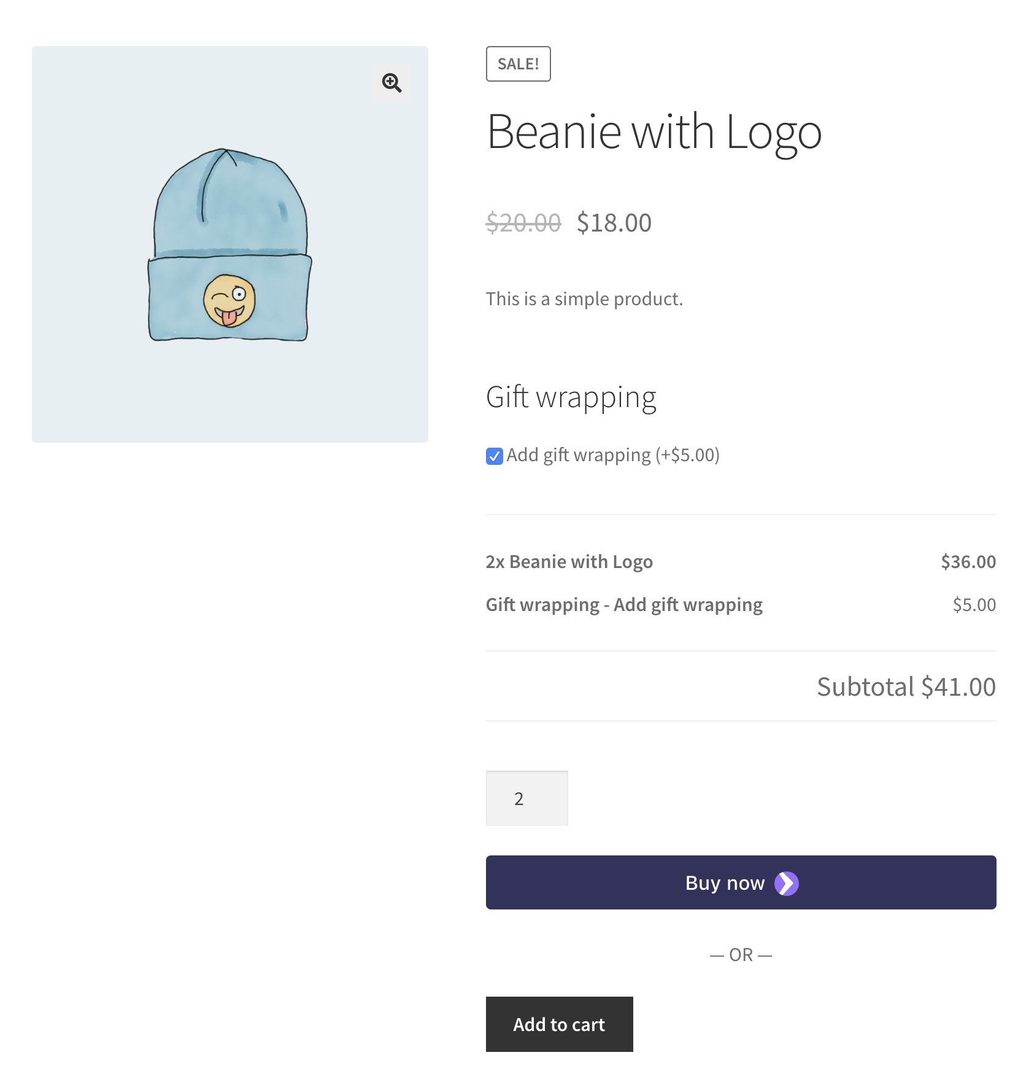Screen dimensions: 1026x1082
Task: Click the discounted $18.00 price
Action: coord(612,223)
